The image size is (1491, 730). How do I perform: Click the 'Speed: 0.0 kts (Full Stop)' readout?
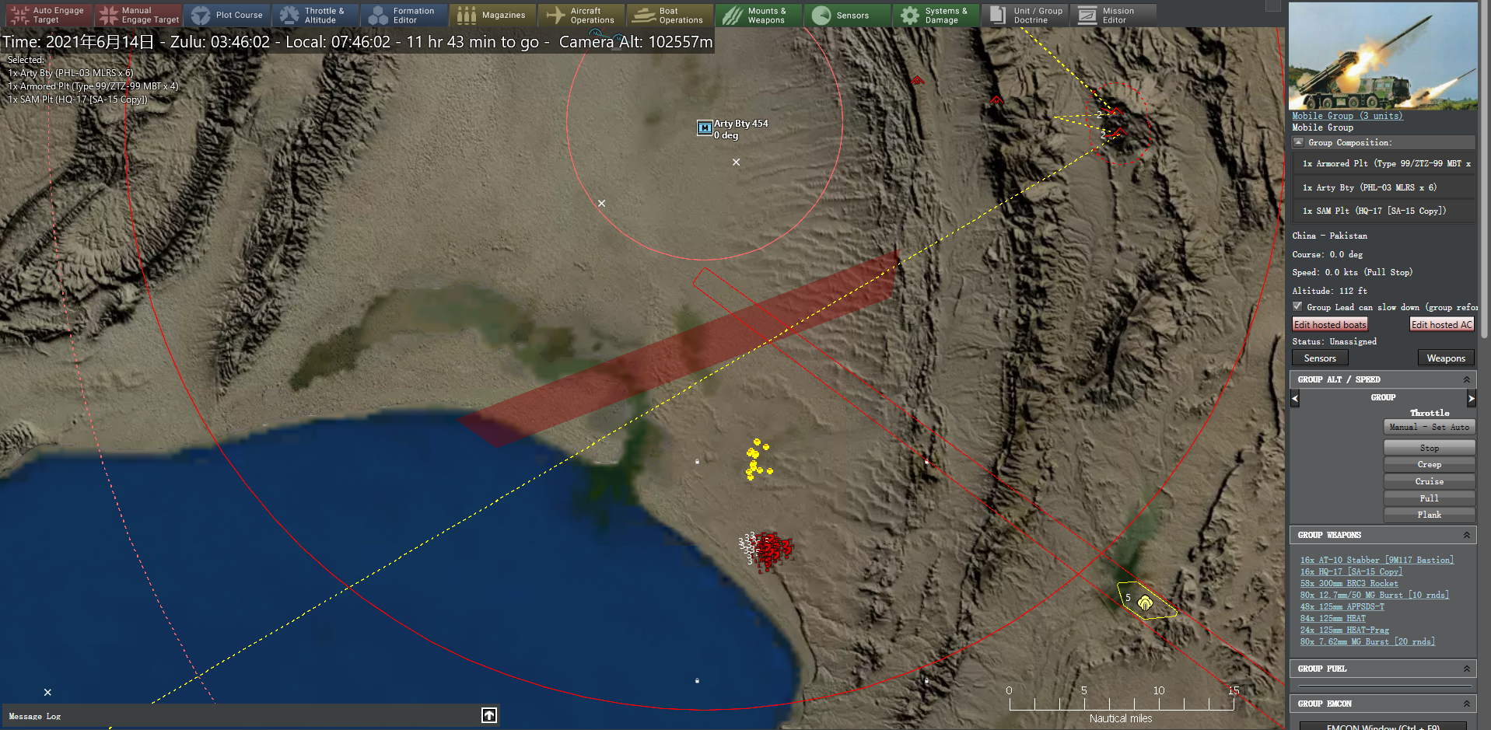(x=1352, y=272)
